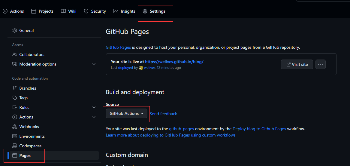Go to Tags settings
Screen dimensions: 350x166
coord(54,98)
